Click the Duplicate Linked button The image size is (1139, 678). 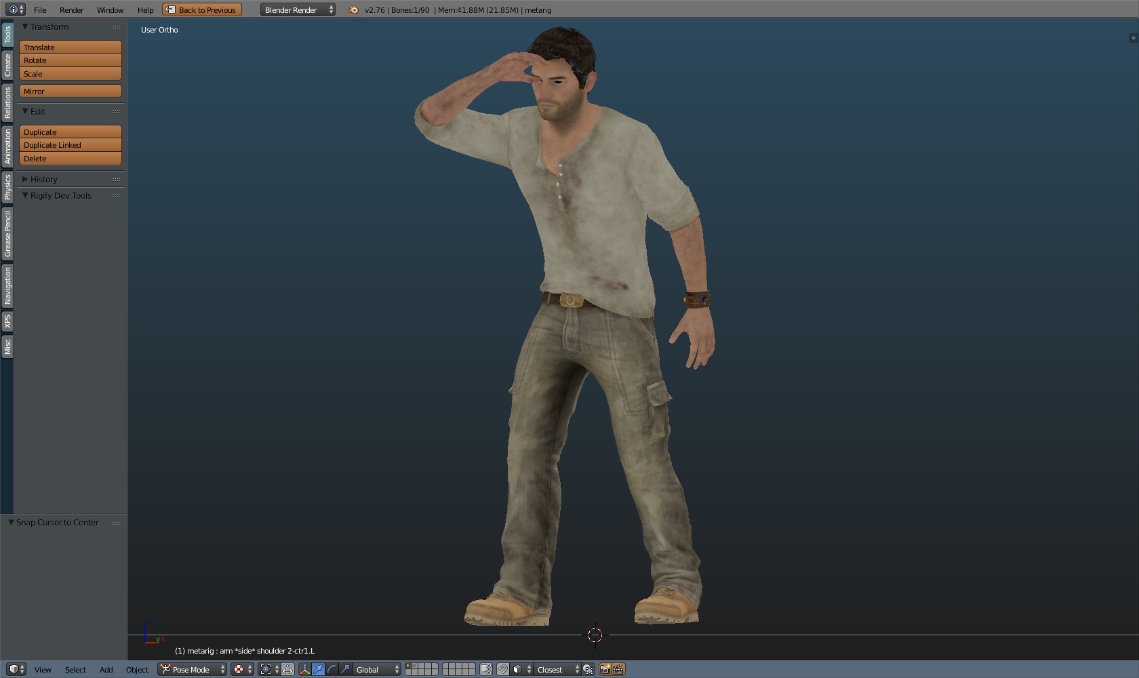point(71,145)
